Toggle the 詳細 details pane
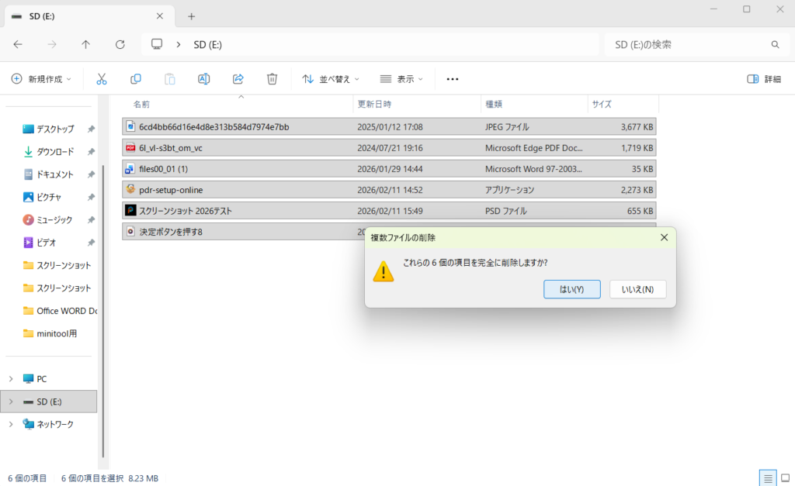The height and width of the screenshot is (486, 795). (763, 79)
